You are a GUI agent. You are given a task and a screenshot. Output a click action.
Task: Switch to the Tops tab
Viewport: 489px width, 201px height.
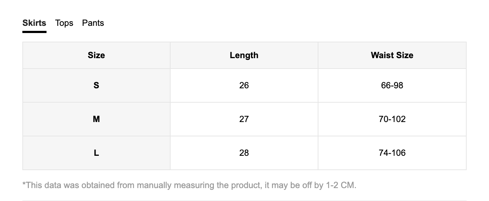(x=64, y=23)
